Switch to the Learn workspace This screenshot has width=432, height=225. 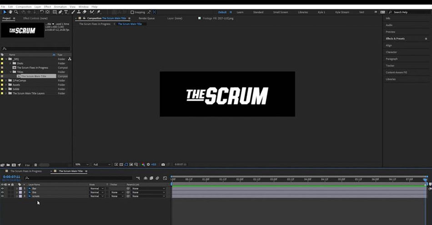240,12
